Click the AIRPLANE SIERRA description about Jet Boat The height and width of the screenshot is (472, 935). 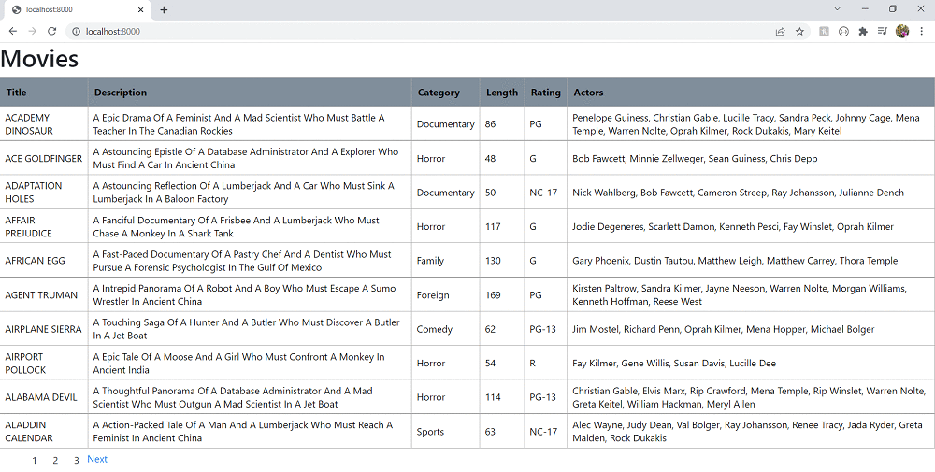(246, 329)
